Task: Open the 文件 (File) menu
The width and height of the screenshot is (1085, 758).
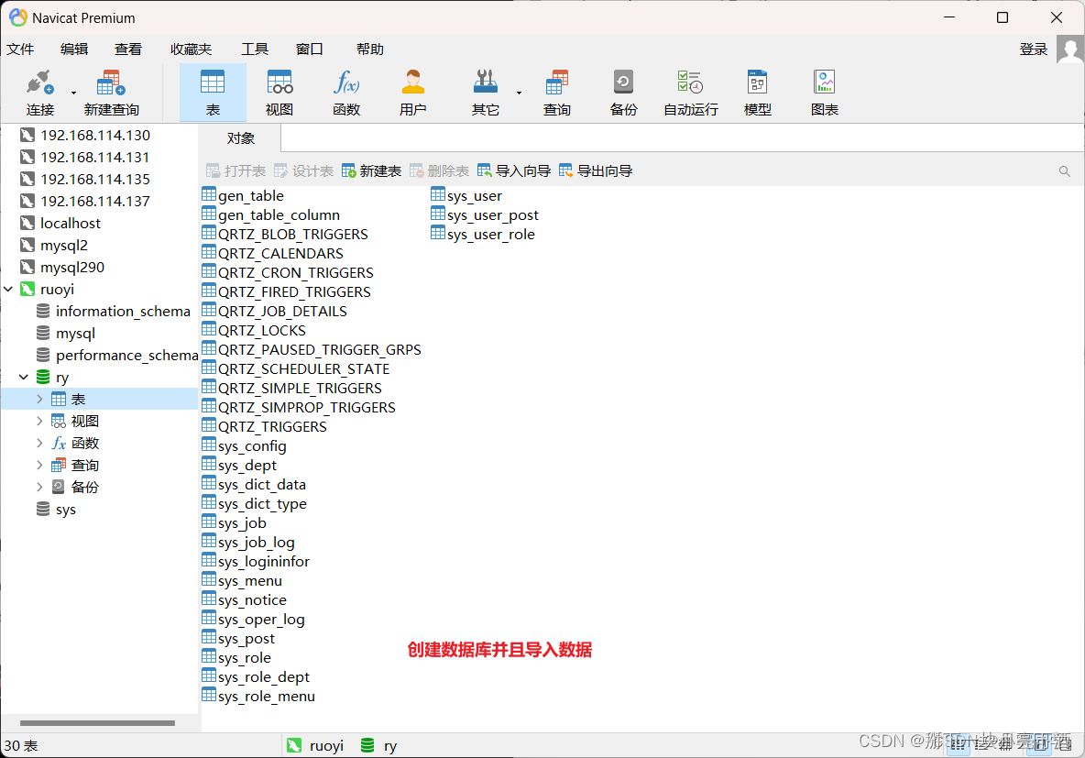Action: (x=20, y=49)
